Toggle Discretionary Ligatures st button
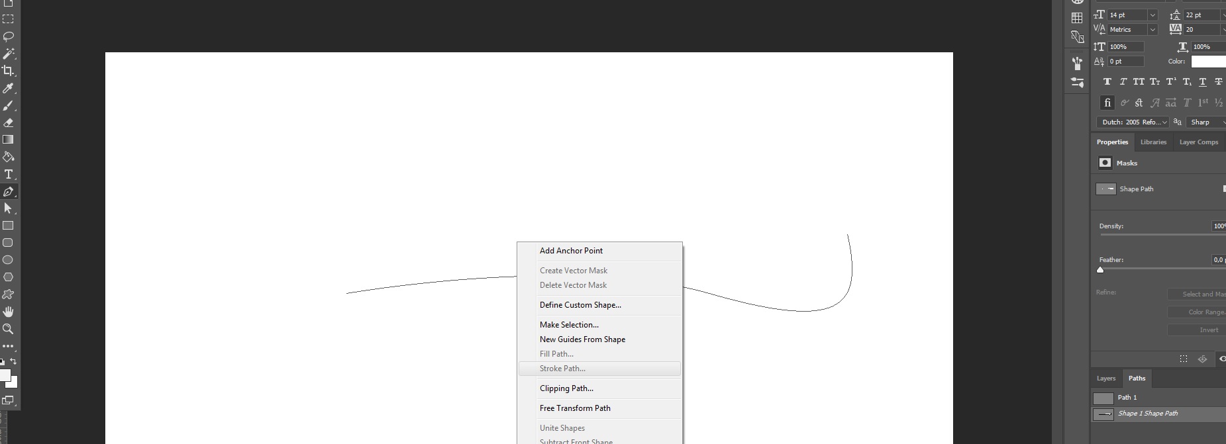Viewport: 1226px width, 444px height. pos(1139,103)
